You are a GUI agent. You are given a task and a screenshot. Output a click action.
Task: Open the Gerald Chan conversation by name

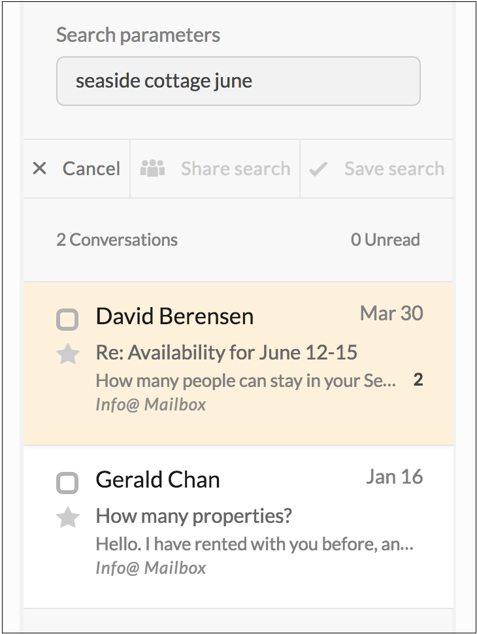coord(157,480)
